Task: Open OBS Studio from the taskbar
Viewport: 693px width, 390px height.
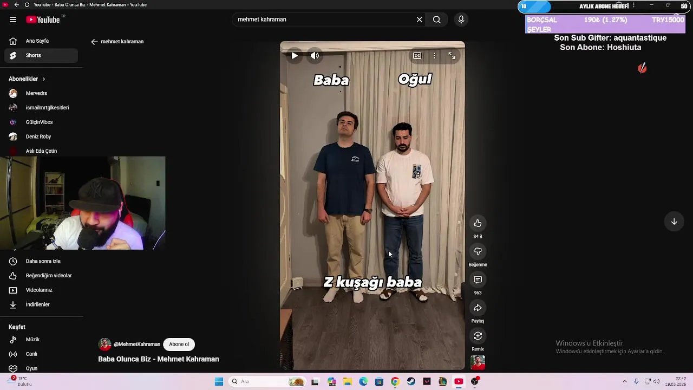Action: [x=475, y=381]
